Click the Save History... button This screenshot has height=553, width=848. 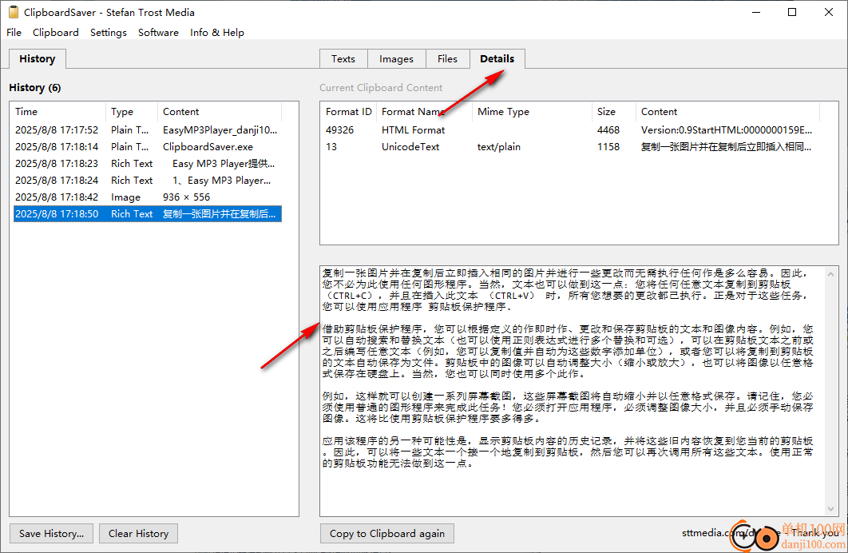(51, 534)
